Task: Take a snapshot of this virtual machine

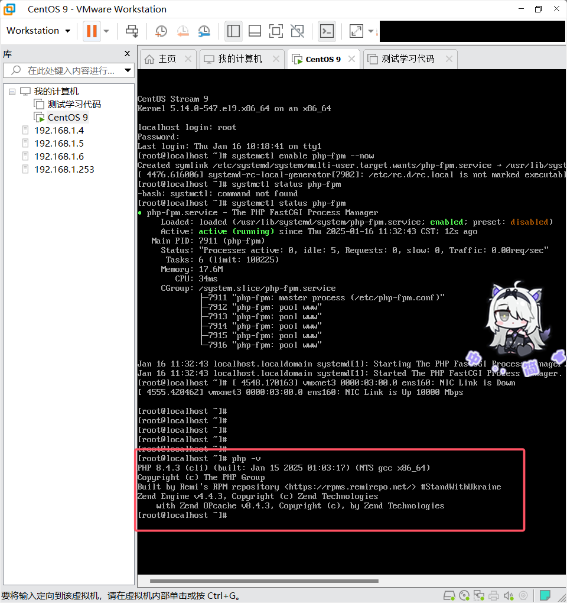Action: click(x=161, y=31)
